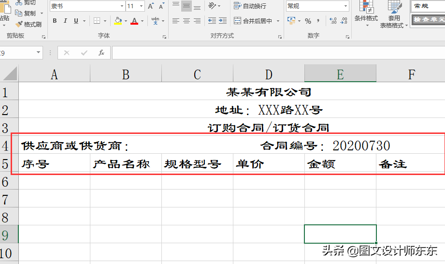Screen dimensions: 445x264
Task: Toggle Underline formatting
Action: coord(76,21)
